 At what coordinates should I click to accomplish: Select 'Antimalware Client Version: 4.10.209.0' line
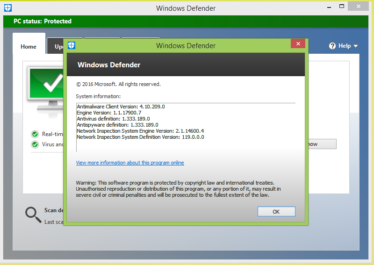pos(121,107)
